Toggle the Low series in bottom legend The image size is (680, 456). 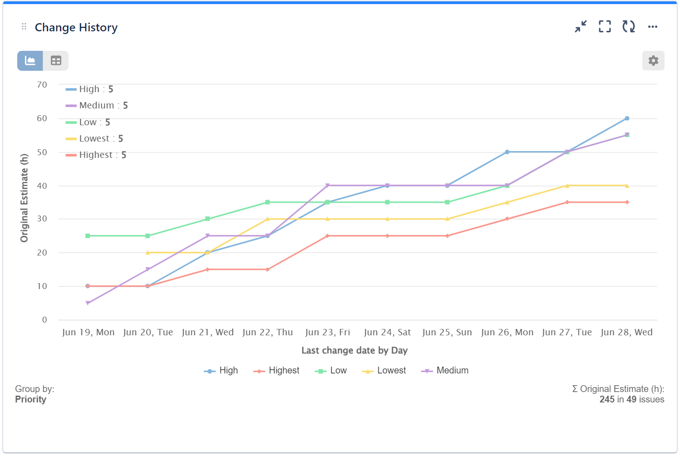331,371
